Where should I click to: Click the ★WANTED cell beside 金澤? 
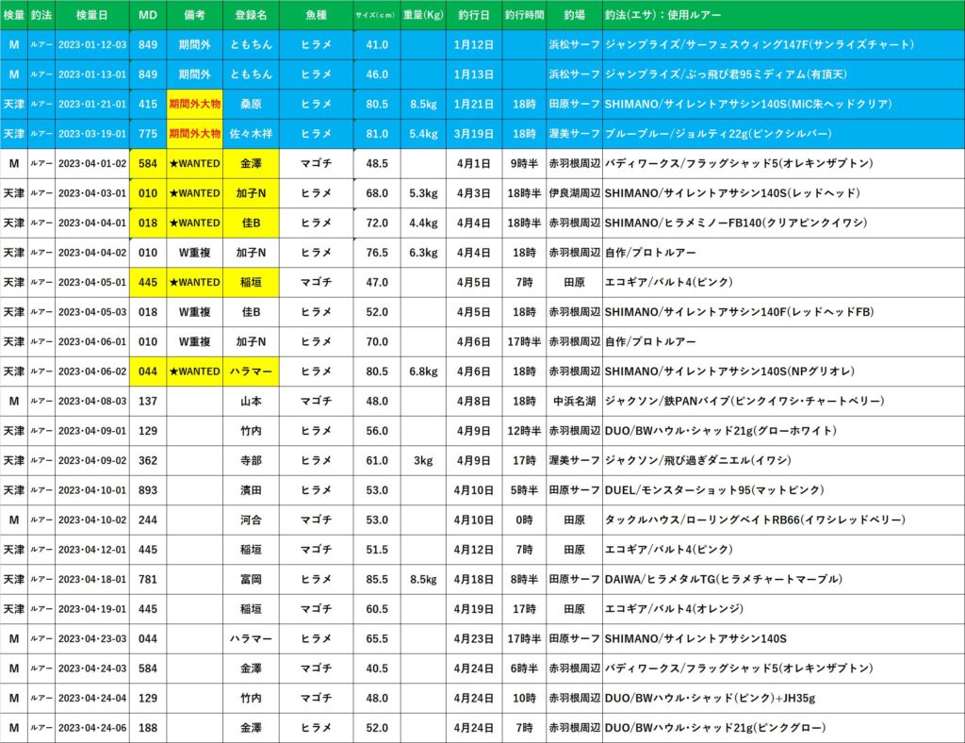[194, 163]
